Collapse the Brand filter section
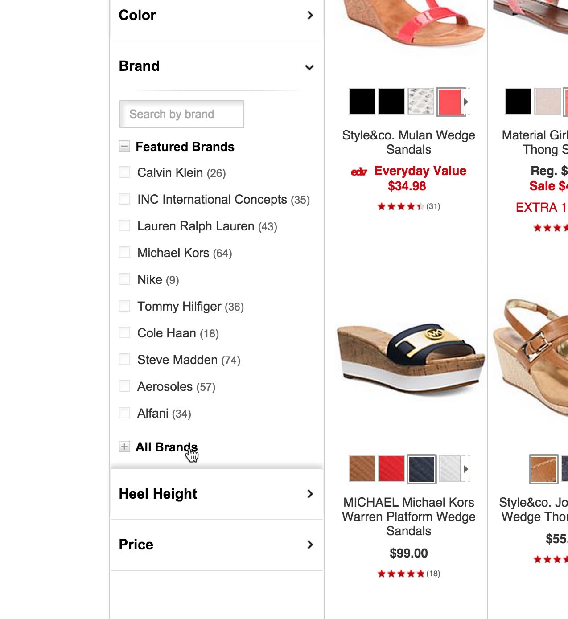Viewport: 568px width, 619px height. [309, 67]
